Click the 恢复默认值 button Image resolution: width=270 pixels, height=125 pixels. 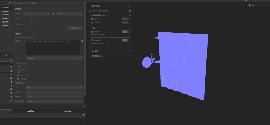point(75,28)
